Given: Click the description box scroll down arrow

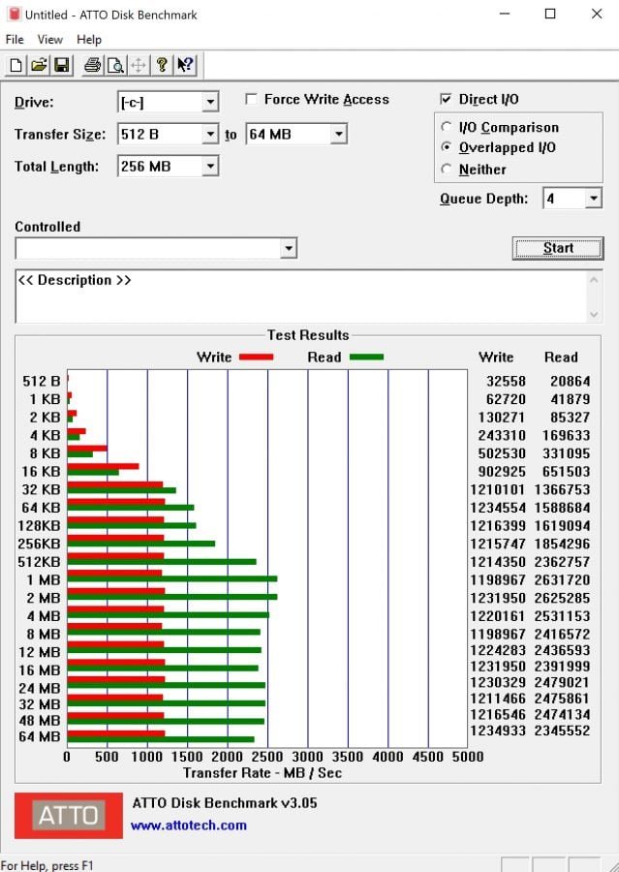Looking at the screenshot, I should pyautogui.click(x=594, y=315).
